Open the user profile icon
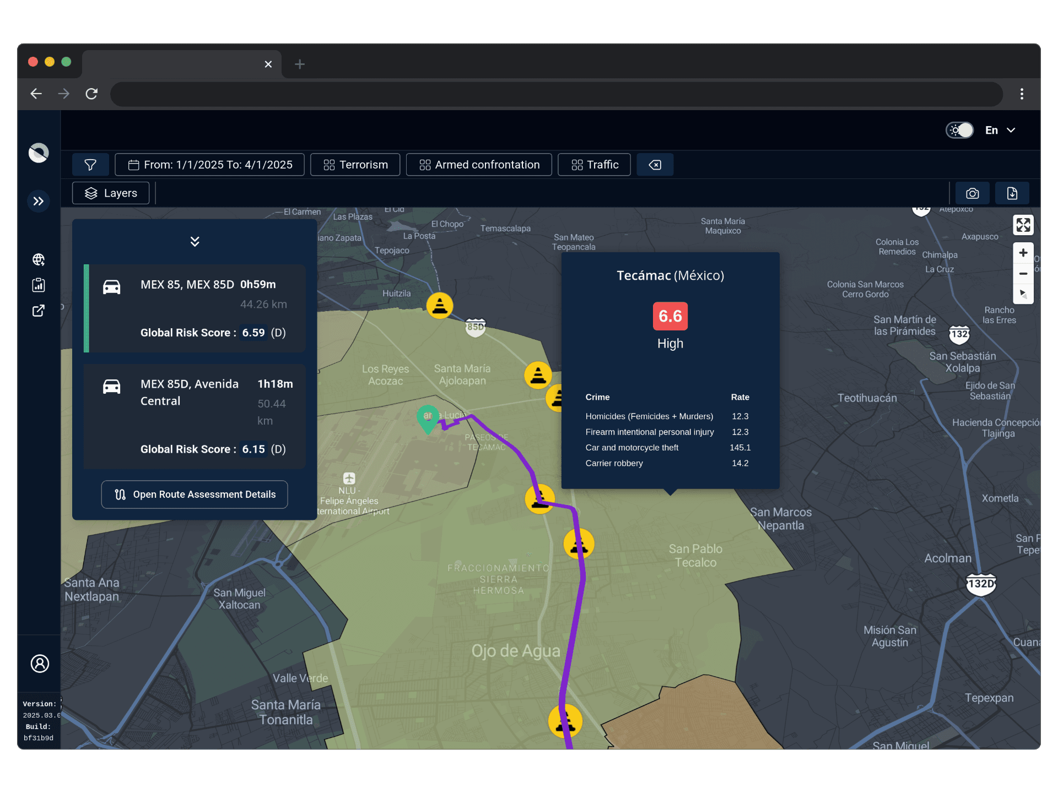The image size is (1058, 793). tap(40, 664)
